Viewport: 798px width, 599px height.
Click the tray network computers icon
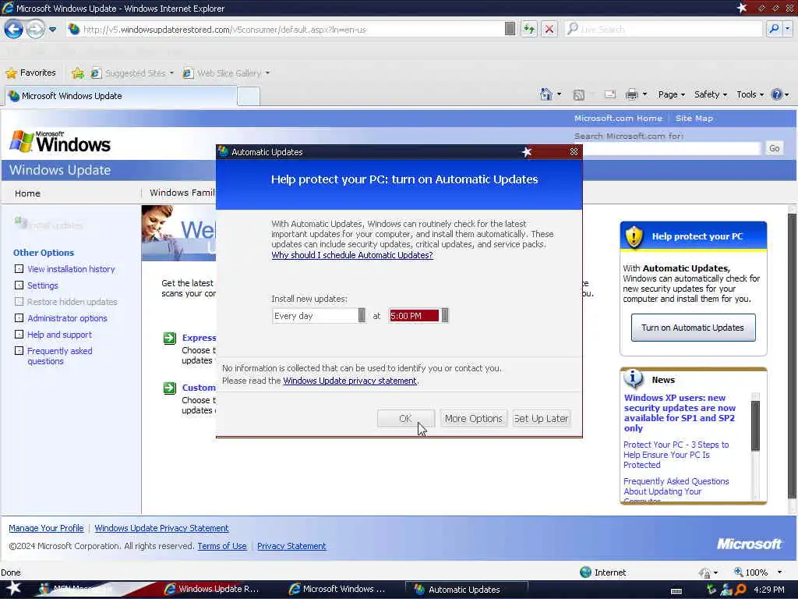(x=726, y=590)
